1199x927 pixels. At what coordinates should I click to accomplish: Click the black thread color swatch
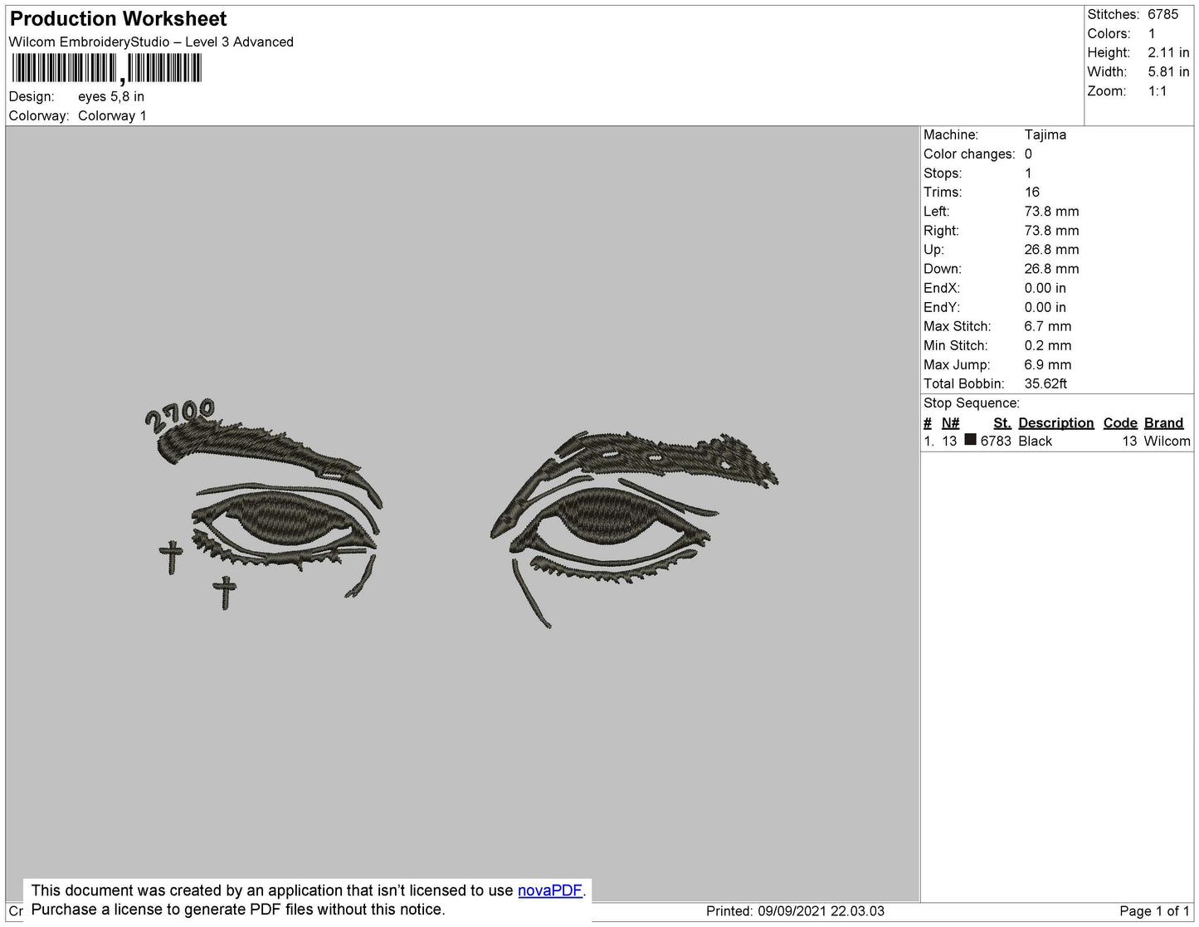970,440
